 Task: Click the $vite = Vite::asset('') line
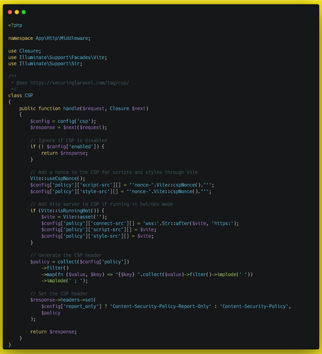74,217
